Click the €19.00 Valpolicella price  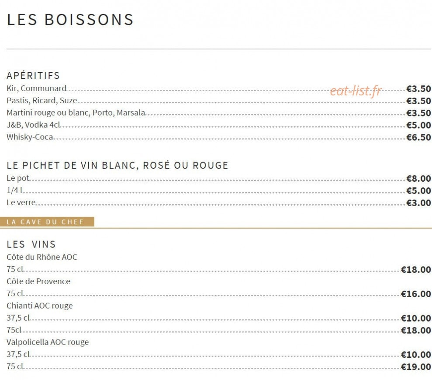(x=416, y=367)
